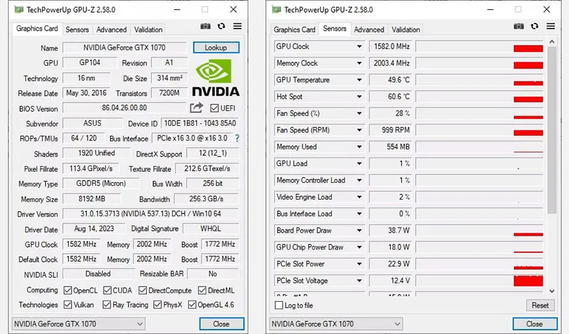Click the BIOS Version field 86.04.26.00.80
The width and height of the screenshot is (569, 334).
click(125, 108)
